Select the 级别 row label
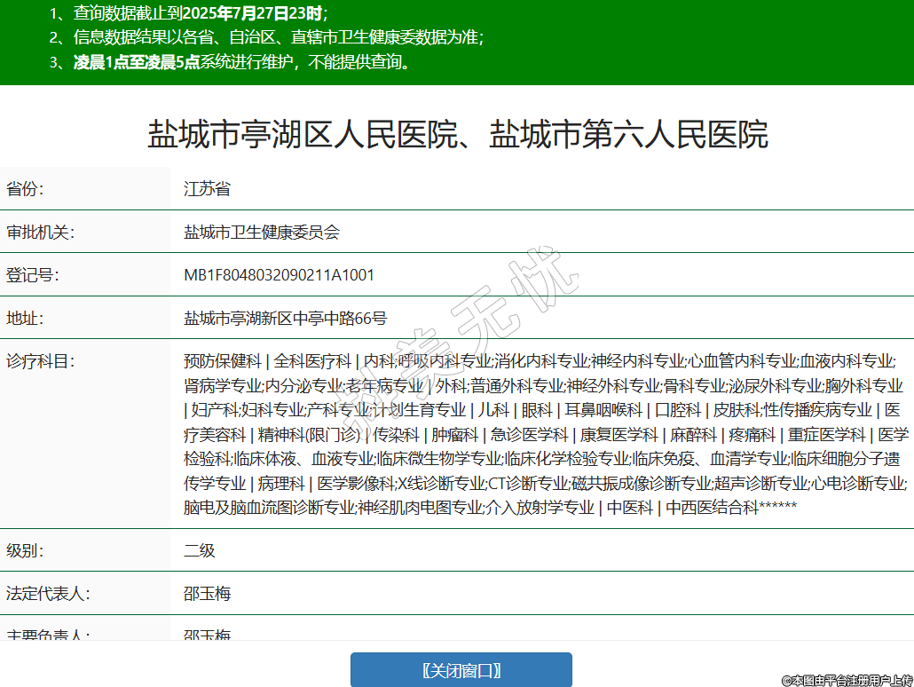Image resolution: width=914 pixels, height=687 pixels. pyautogui.click(x=25, y=550)
